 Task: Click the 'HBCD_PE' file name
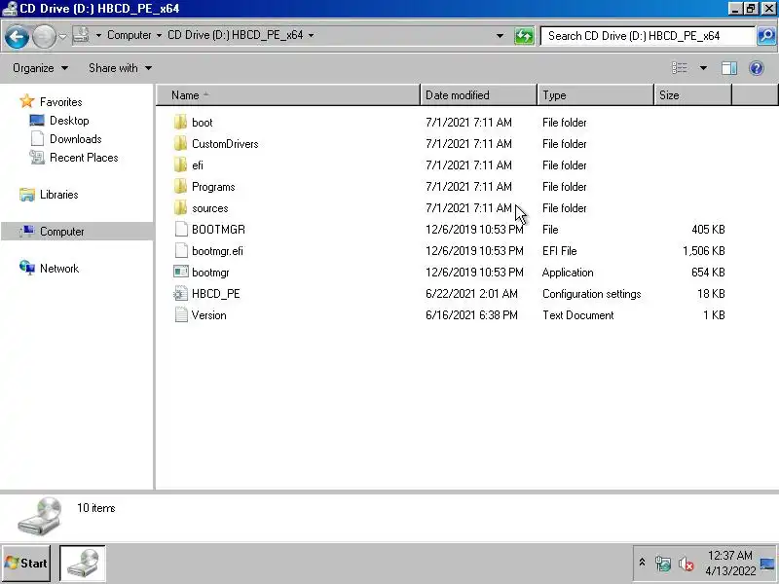[x=216, y=294]
